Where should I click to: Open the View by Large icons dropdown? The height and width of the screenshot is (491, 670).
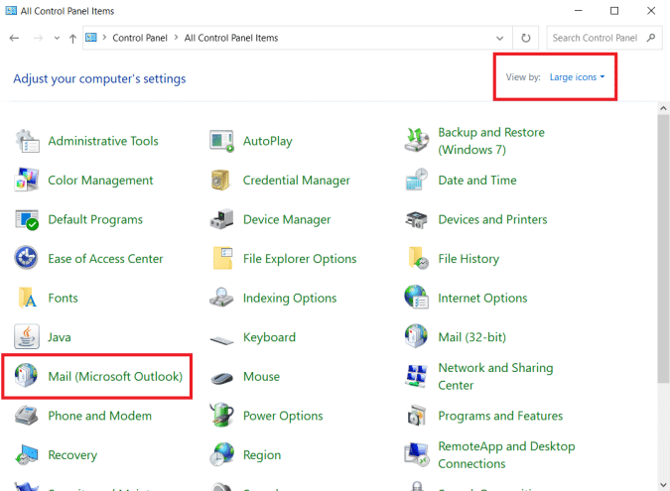tap(577, 76)
